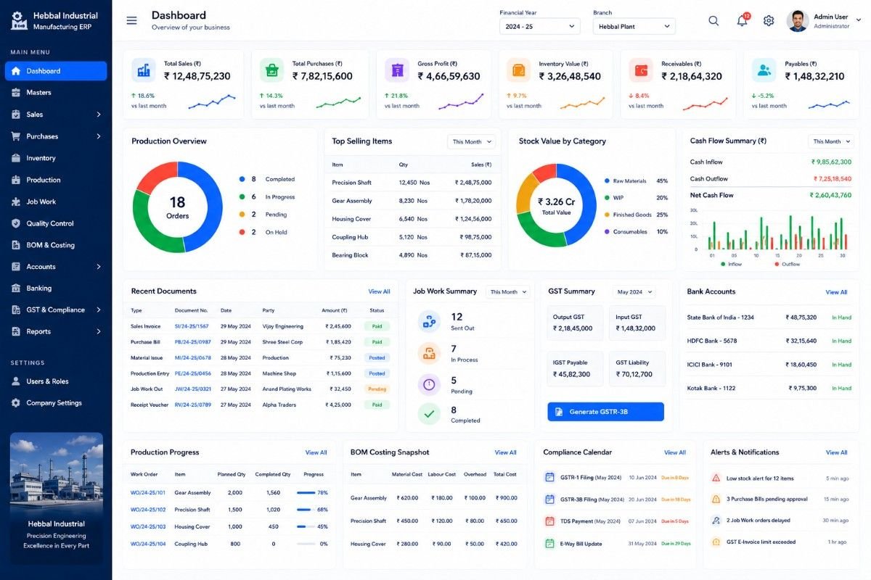This screenshot has width=871, height=580.
Task: Expand the Sales submenu chevron
Action: [x=99, y=115]
